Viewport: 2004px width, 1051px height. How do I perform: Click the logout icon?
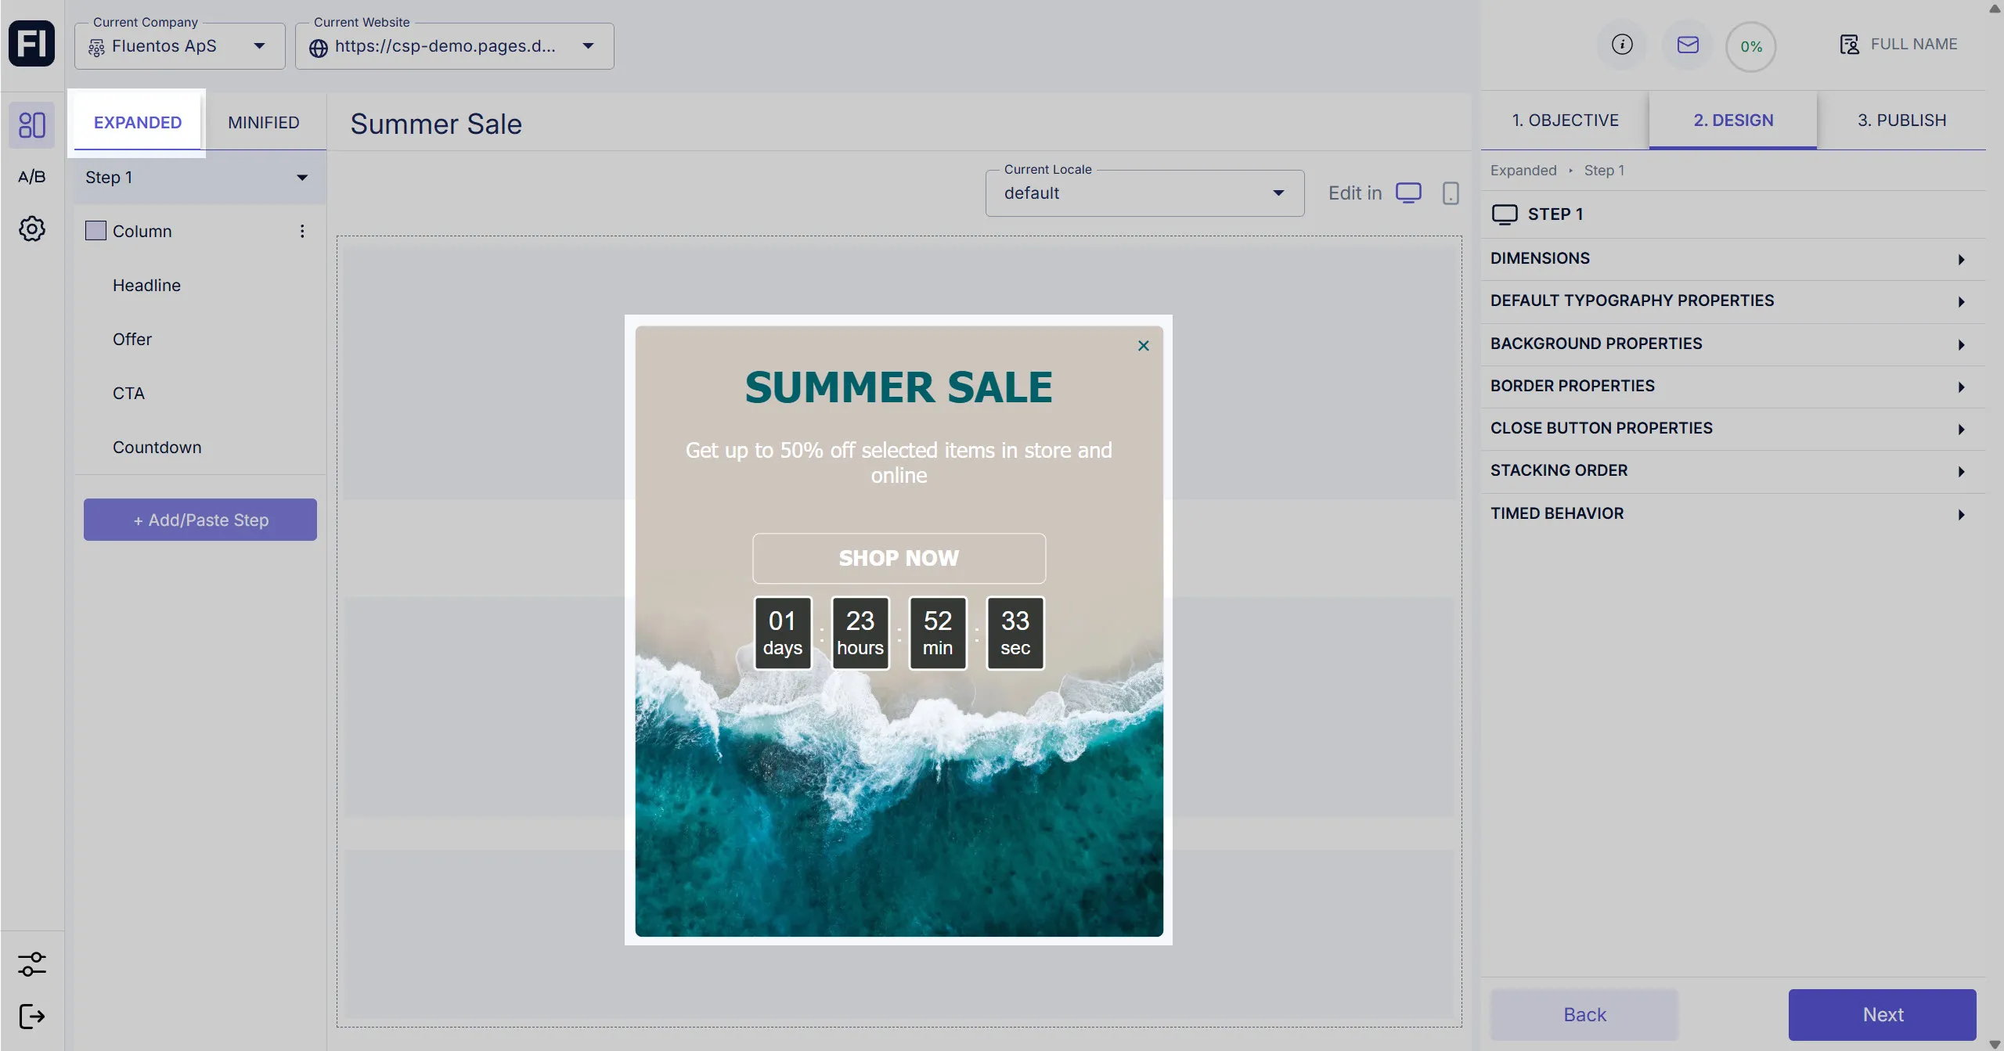click(31, 1017)
